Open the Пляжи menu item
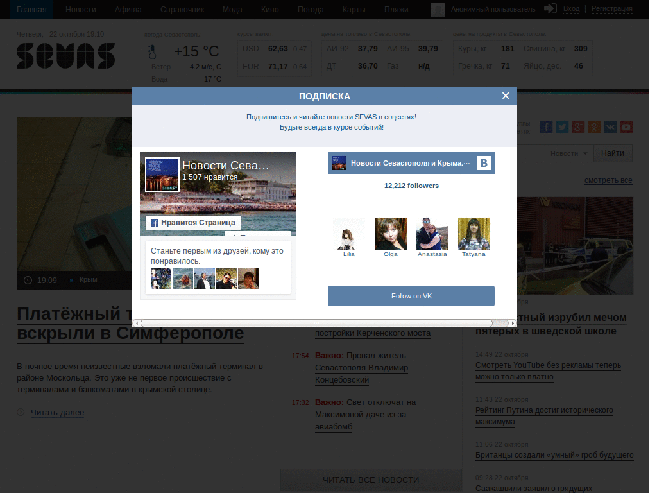This screenshot has width=657, height=493. click(x=396, y=9)
